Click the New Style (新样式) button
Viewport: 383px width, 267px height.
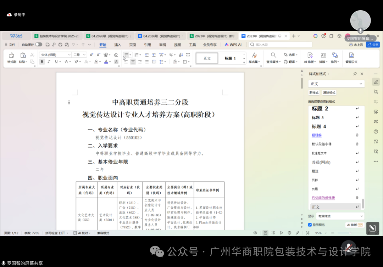coord(314,93)
